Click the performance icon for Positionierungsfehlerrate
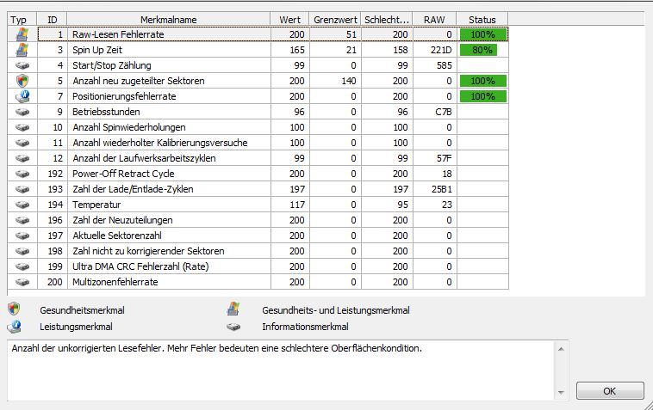 (22, 96)
